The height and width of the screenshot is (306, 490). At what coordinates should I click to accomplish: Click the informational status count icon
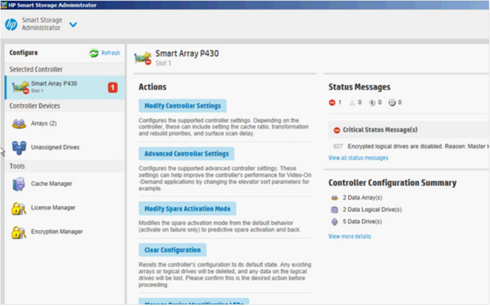pos(372,103)
